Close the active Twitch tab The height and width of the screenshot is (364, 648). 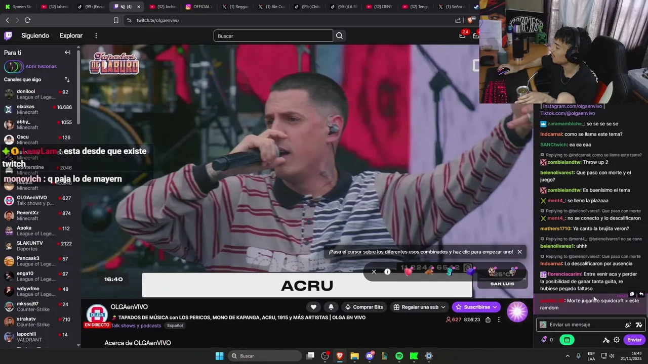[x=139, y=7]
